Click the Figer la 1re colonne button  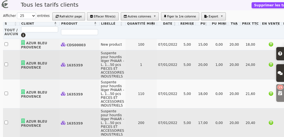[x=180, y=16]
